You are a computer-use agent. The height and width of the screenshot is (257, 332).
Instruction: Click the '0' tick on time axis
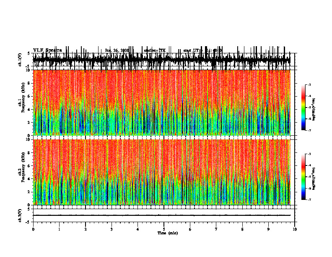coord(33,229)
